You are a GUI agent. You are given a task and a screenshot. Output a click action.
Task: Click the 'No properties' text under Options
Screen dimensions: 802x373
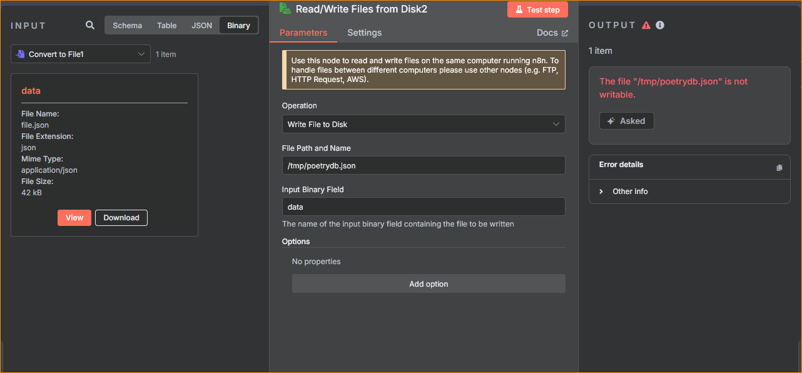pyautogui.click(x=317, y=262)
